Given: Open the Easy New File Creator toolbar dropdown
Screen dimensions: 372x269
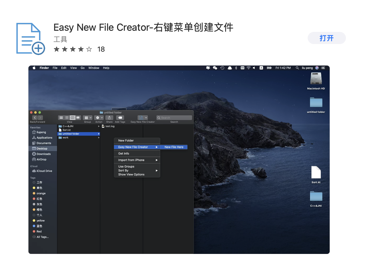Looking at the screenshot, I should pos(143,118).
